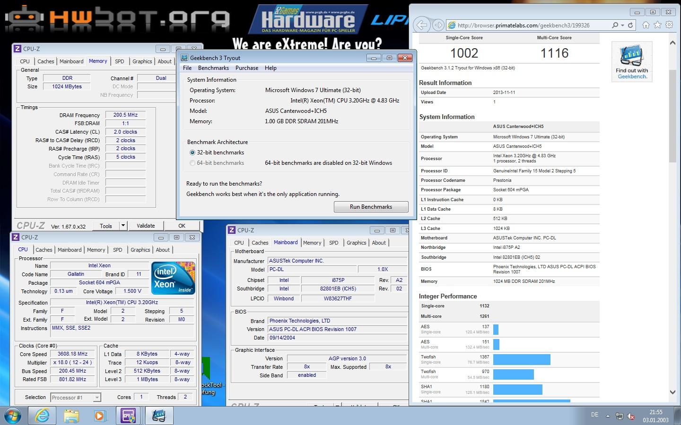Open the Geekbench Benchmarks menu
The height and width of the screenshot is (425, 681).
[213, 68]
